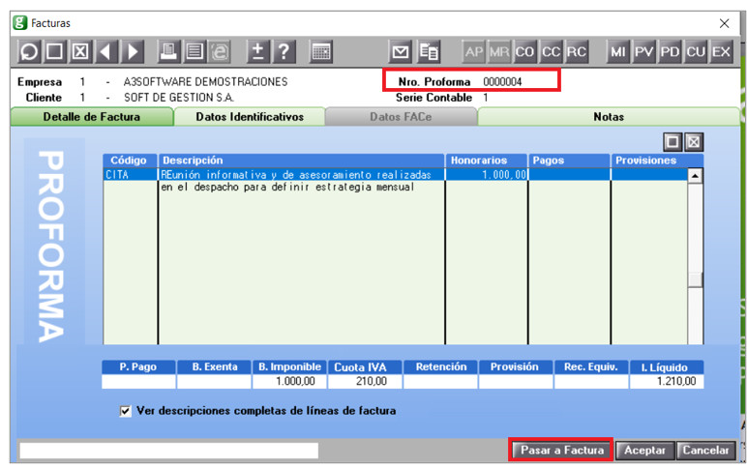Click the copy documents toolbar icon

click(429, 51)
